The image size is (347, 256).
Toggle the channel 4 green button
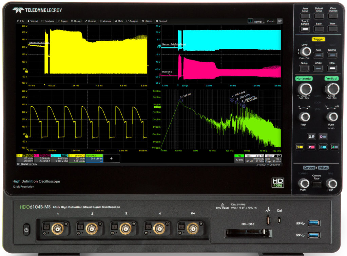[335, 147]
